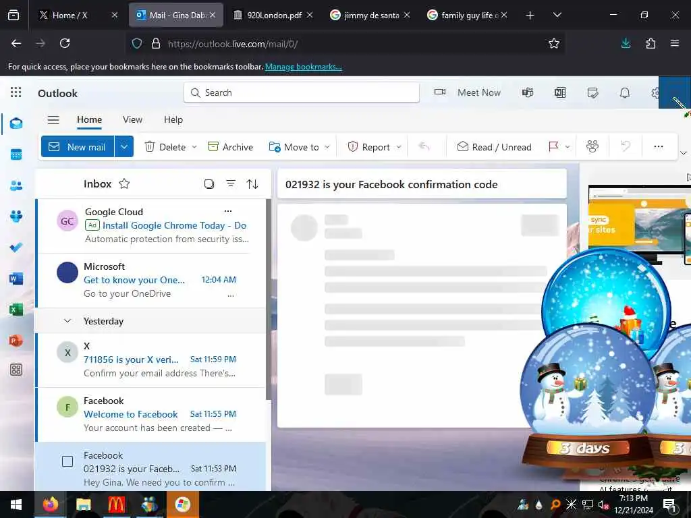Bookmark this page with the star

(554, 43)
